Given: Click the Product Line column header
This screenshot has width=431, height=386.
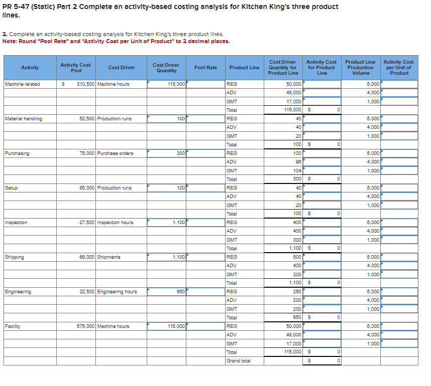Looking at the screenshot, I should [x=244, y=68].
